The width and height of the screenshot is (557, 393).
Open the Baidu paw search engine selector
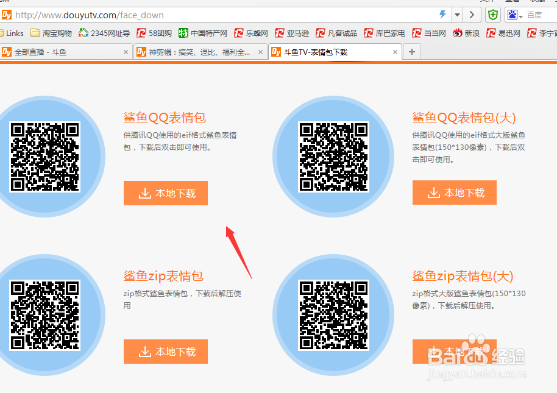tap(515, 15)
